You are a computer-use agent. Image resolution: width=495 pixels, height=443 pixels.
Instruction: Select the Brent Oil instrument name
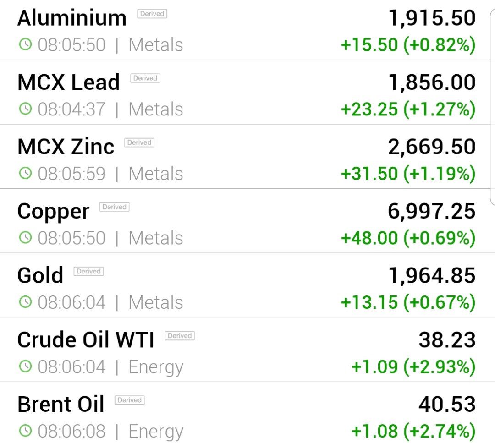(60, 404)
